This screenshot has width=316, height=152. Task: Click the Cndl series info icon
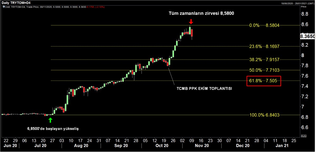[x=4, y=7]
